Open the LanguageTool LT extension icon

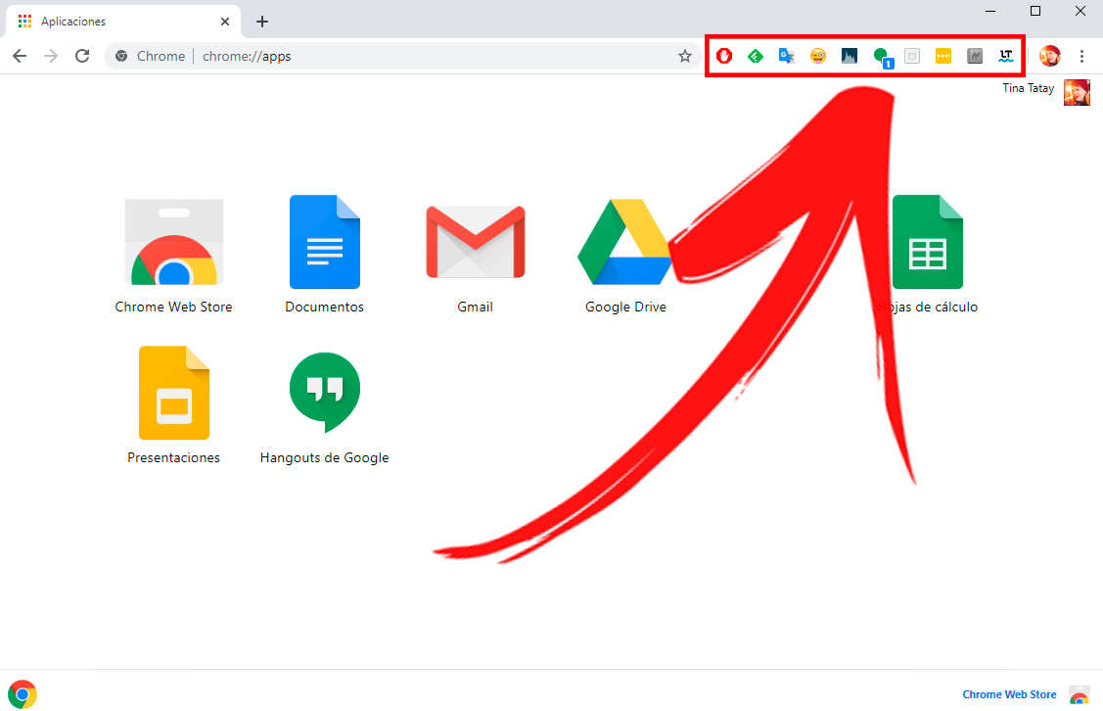tap(1005, 56)
